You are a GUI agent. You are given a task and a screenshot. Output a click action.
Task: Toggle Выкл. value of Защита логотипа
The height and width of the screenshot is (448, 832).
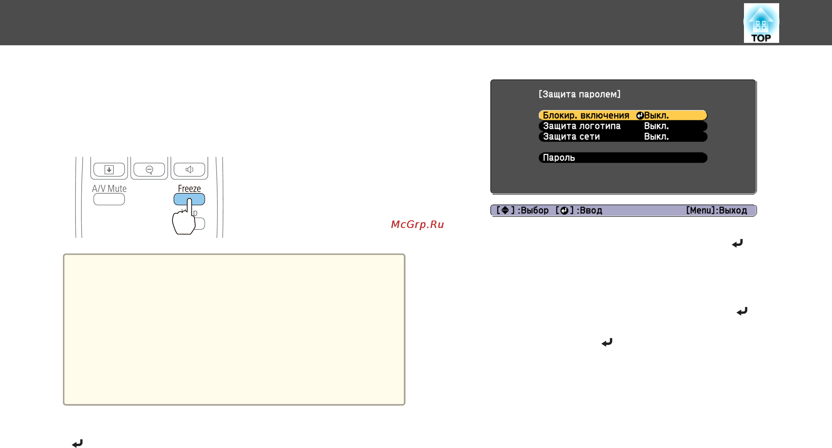(x=656, y=126)
